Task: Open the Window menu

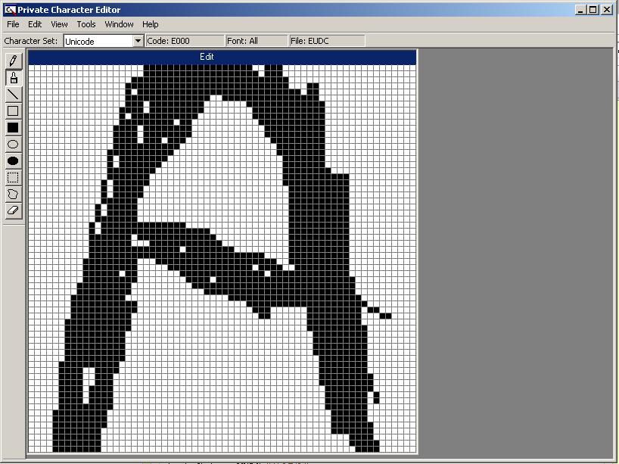Action: pos(119,24)
